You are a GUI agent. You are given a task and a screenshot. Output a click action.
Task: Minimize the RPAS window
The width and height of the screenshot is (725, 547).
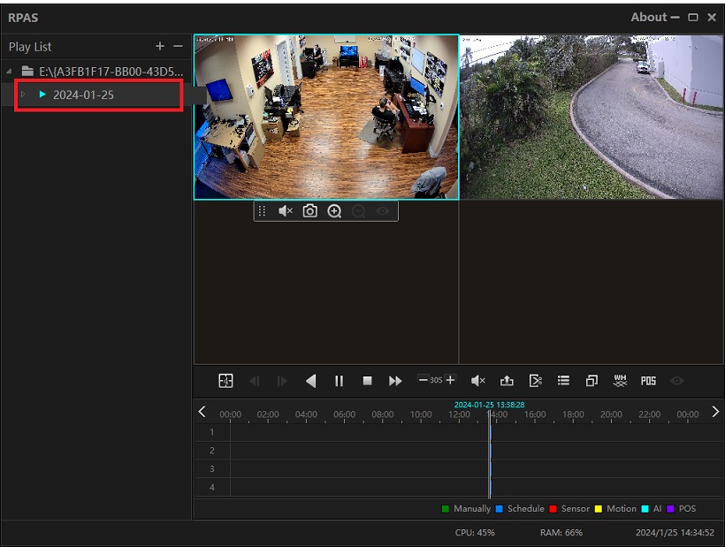click(x=675, y=17)
